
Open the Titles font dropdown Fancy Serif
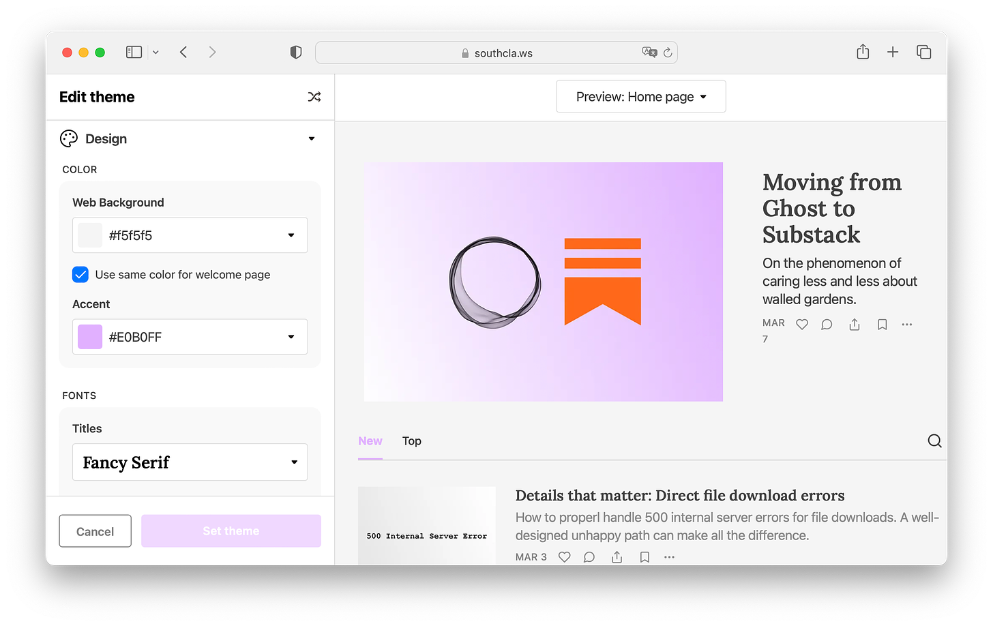click(190, 462)
